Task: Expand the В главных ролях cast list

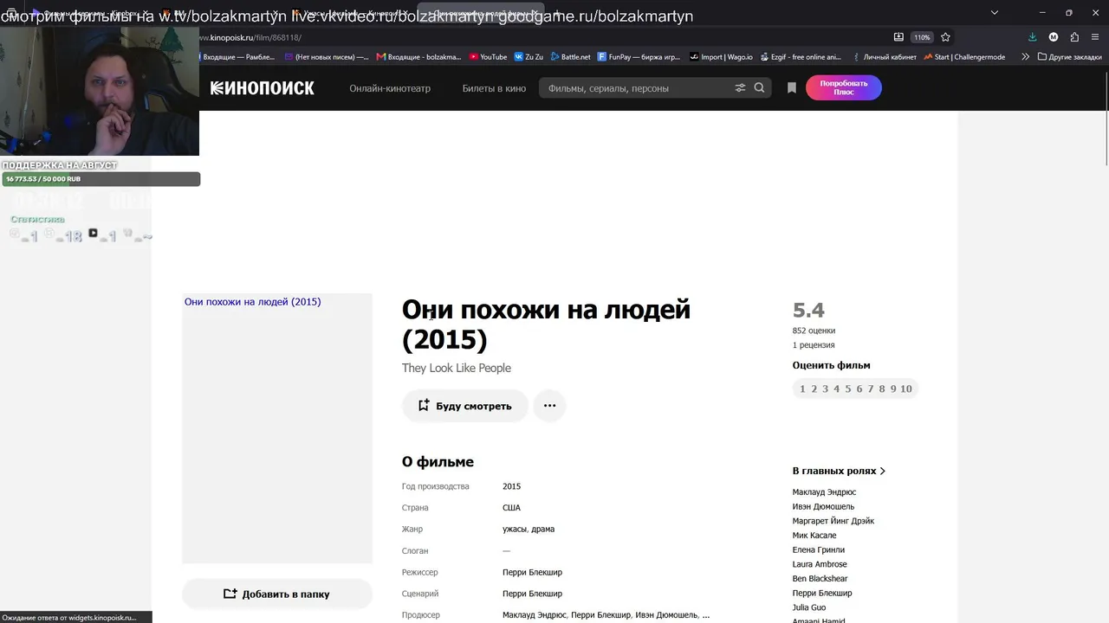Action: pos(839,471)
